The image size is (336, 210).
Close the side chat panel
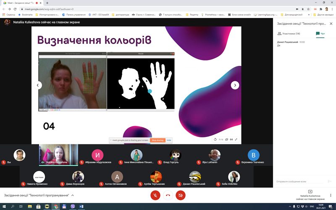click(331, 24)
